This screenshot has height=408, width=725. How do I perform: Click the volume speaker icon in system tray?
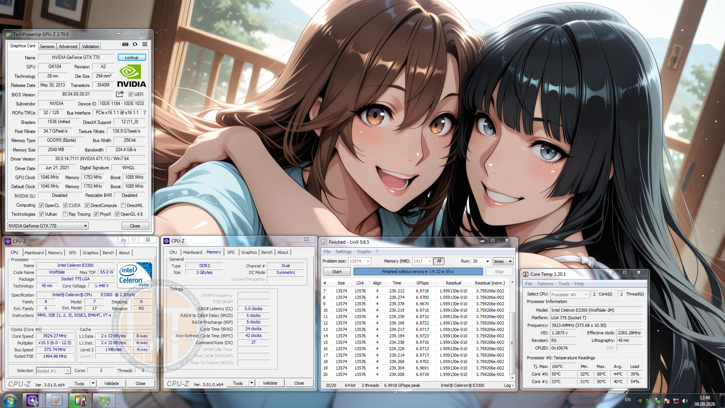pos(685,401)
